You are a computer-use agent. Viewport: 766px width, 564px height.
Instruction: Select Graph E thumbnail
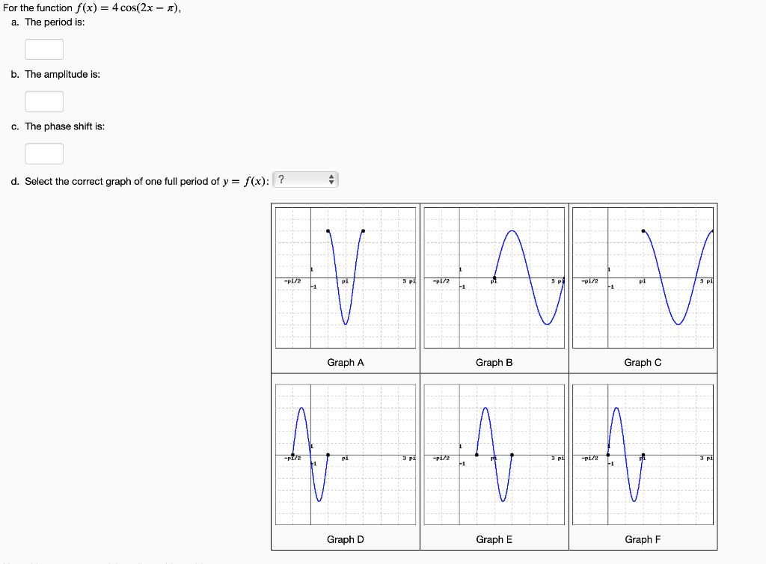pyautogui.click(x=494, y=455)
